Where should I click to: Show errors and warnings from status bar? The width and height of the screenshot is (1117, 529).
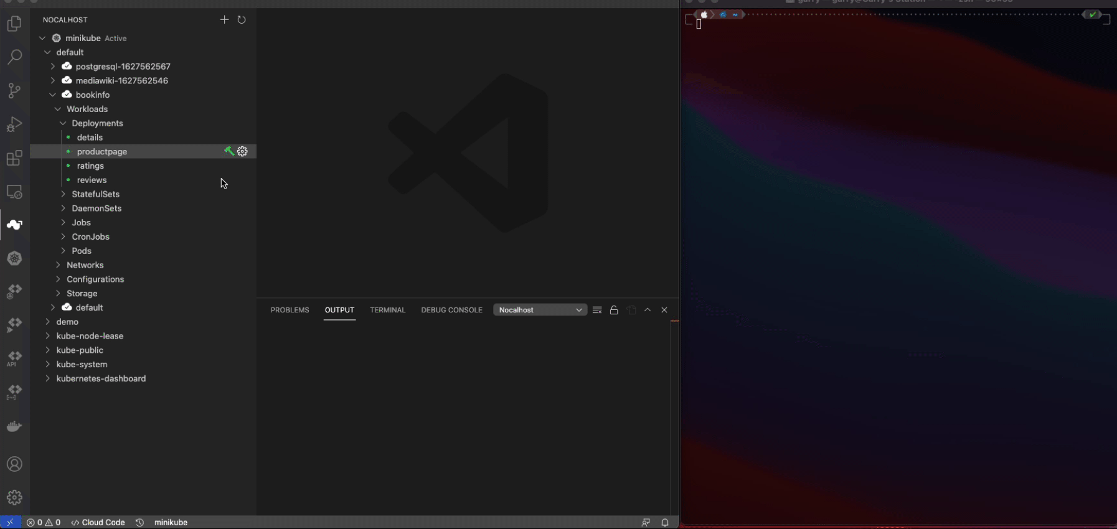44,522
